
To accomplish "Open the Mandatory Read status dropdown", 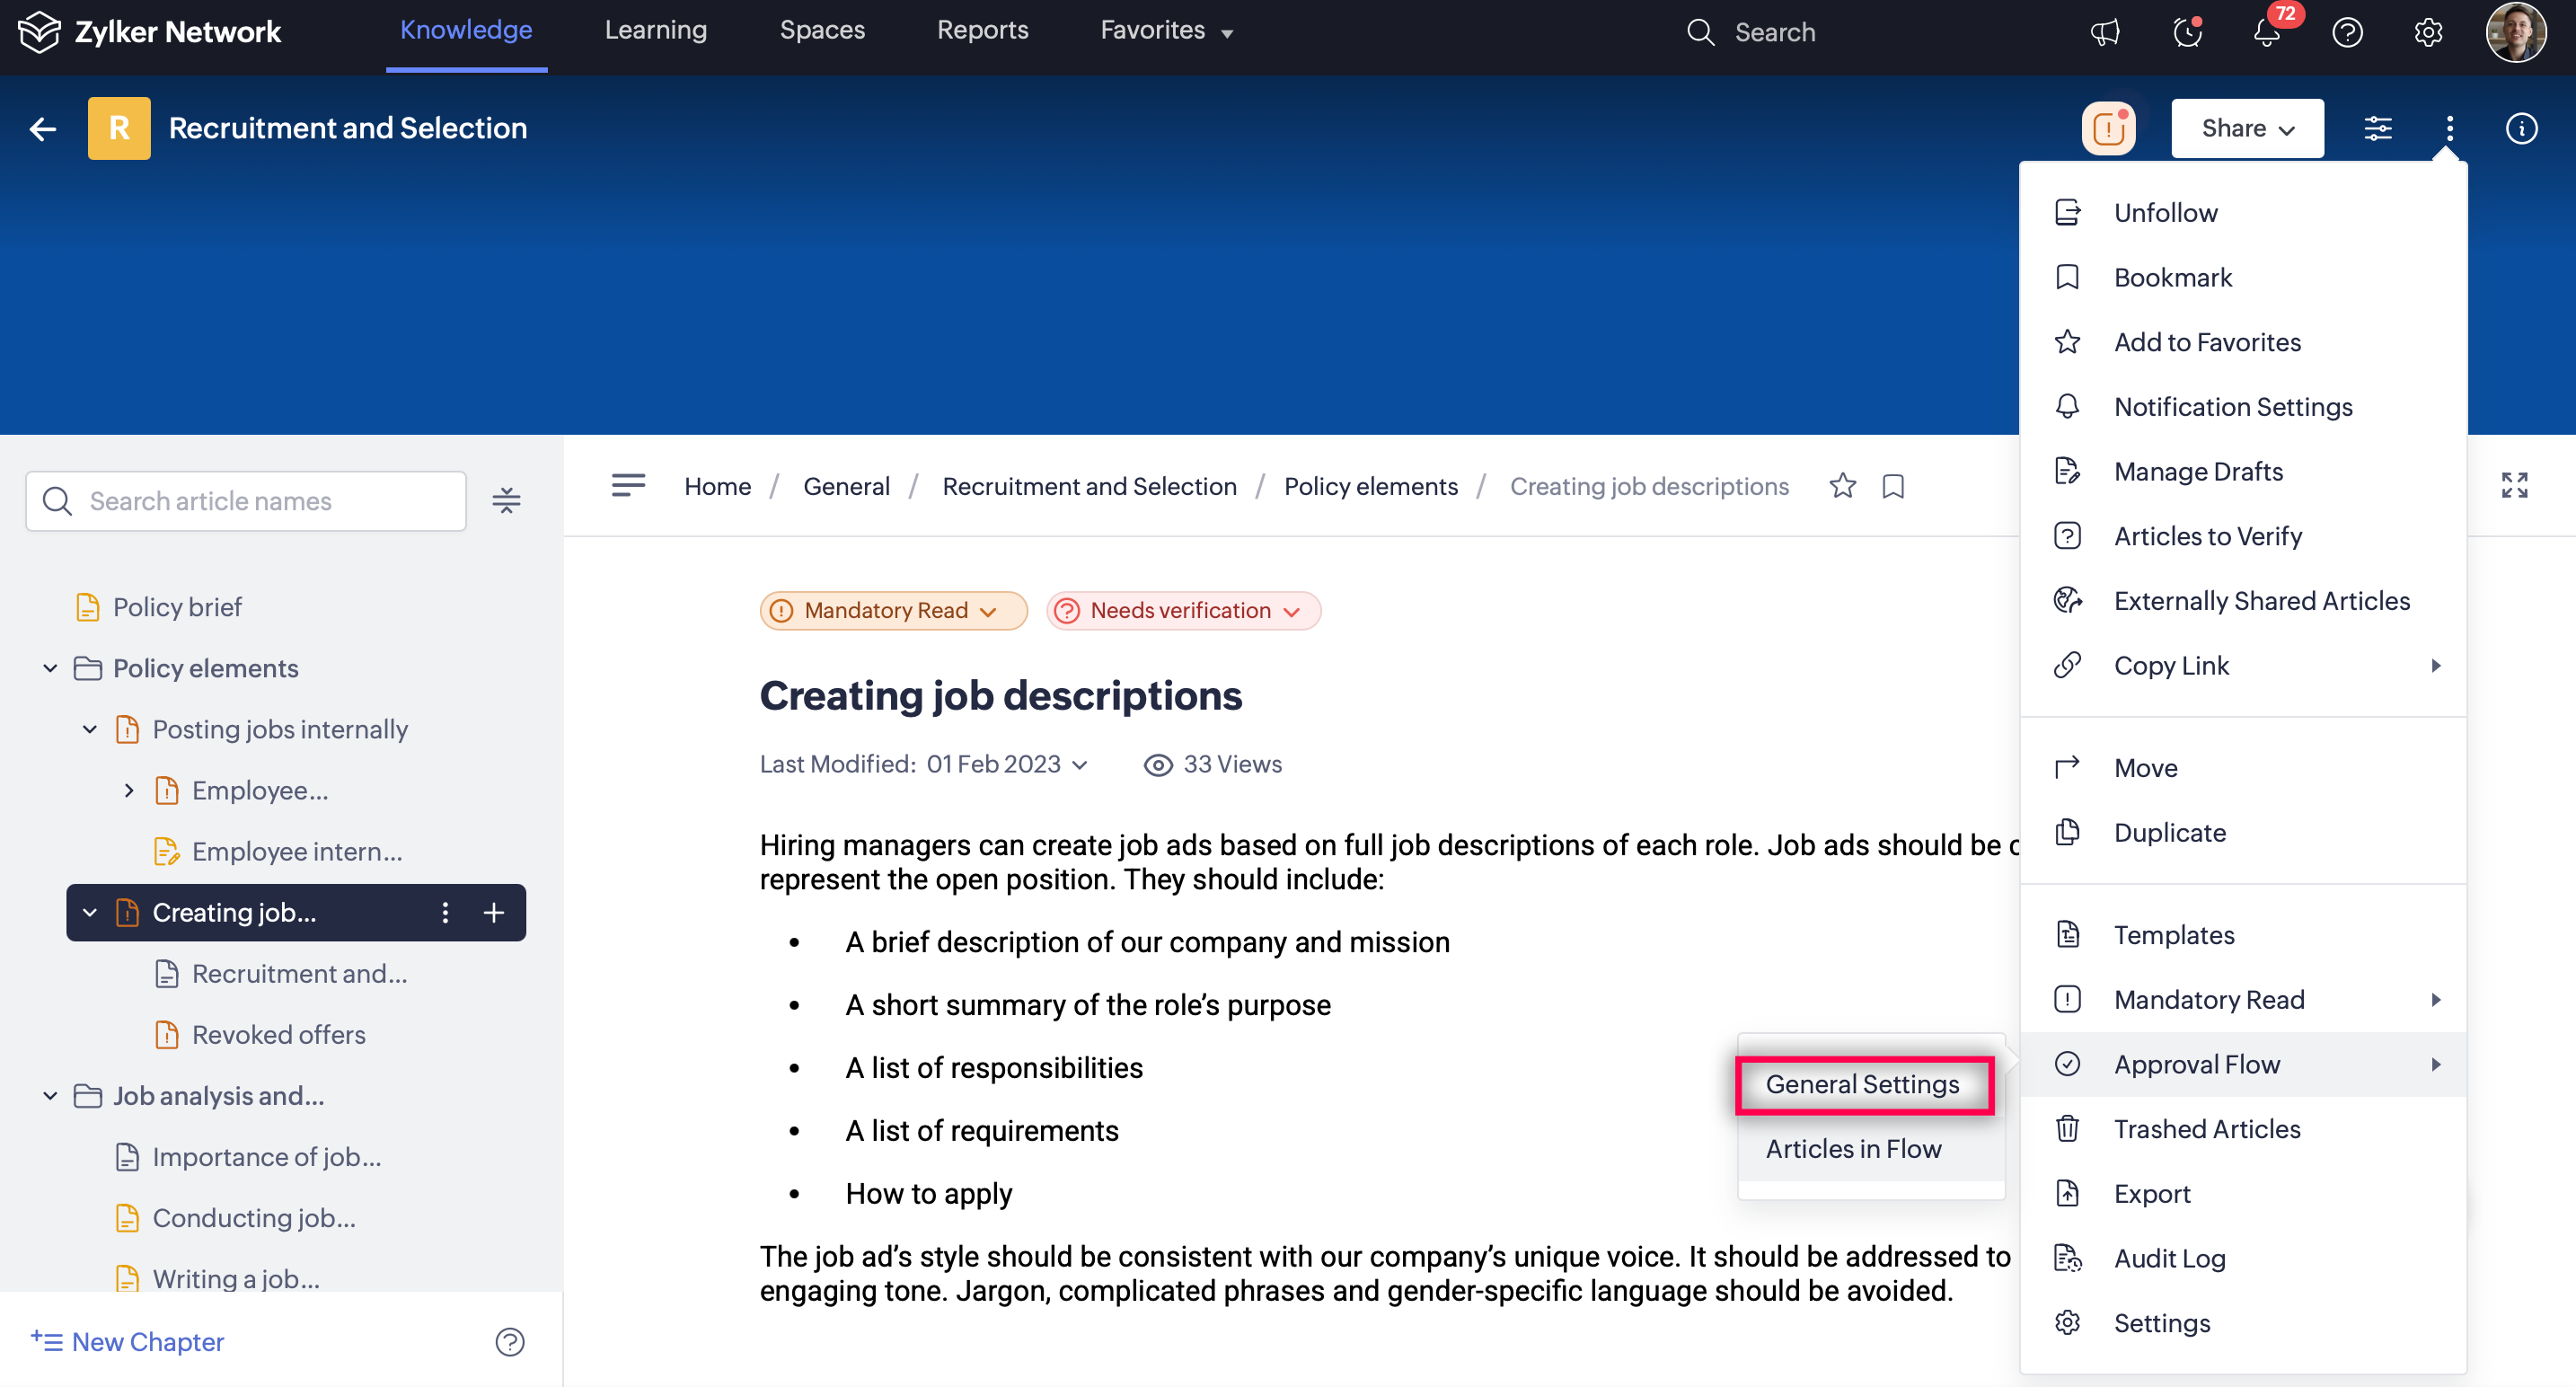I will click(893, 610).
